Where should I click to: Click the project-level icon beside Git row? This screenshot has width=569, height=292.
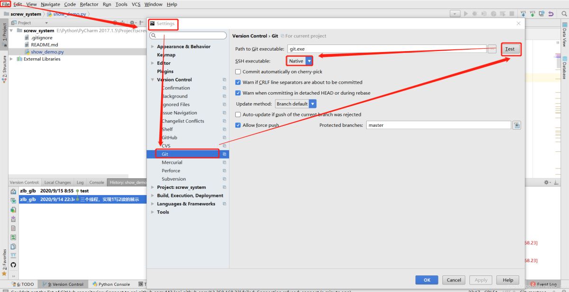[x=224, y=154]
